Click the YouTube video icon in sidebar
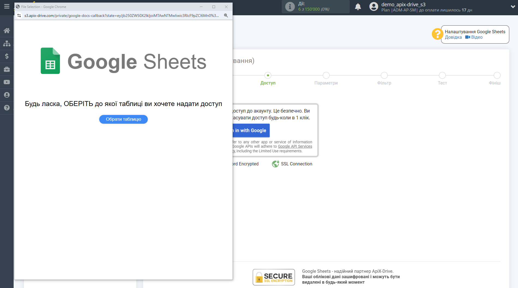The height and width of the screenshot is (288, 518). [x=7, y=82]
